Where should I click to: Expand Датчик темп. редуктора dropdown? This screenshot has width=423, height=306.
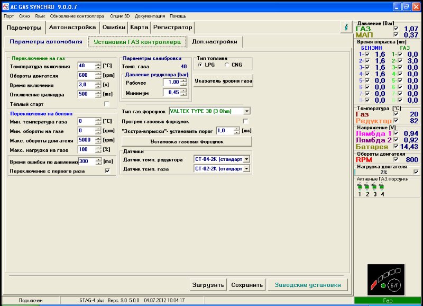(246, 159)
